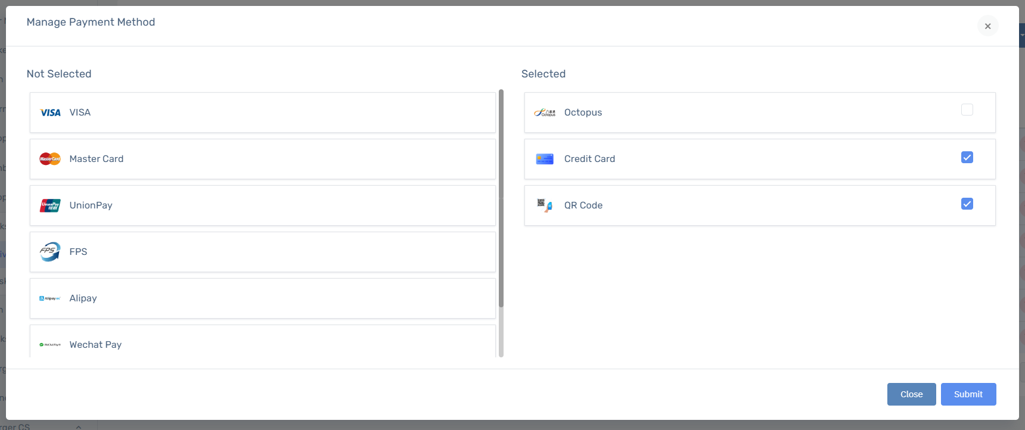Dismiss dialog with the X button
Screen dimensions: 1025x430
(988, 26)
